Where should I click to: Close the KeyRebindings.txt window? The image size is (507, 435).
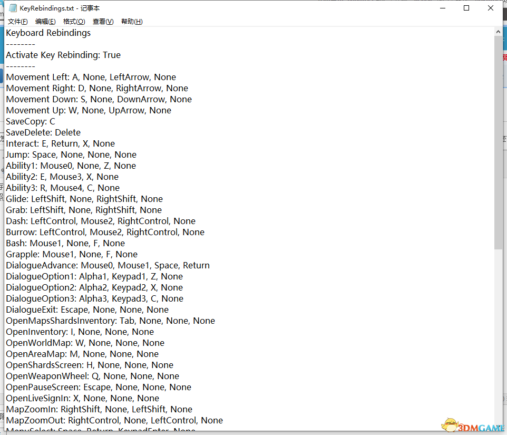pos(491,8)
